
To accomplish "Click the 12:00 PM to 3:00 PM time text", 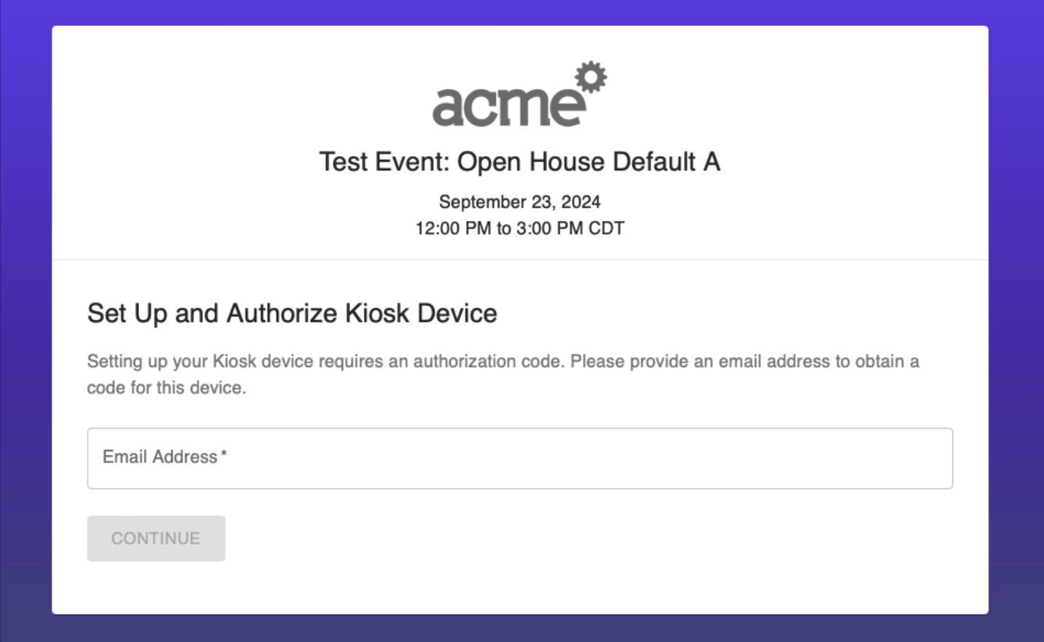I will pyautogui.click(x=499, y=229).
